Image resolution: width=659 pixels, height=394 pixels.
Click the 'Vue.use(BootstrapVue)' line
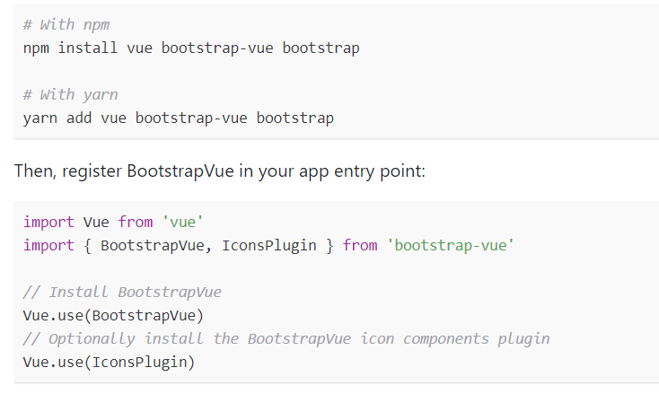(113, 315)
